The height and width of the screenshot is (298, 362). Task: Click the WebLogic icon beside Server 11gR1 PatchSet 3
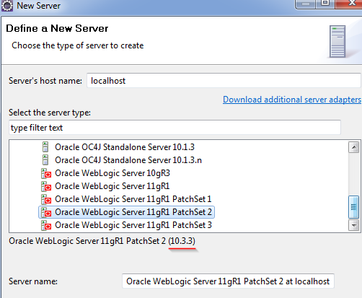(x=46, y=225)
